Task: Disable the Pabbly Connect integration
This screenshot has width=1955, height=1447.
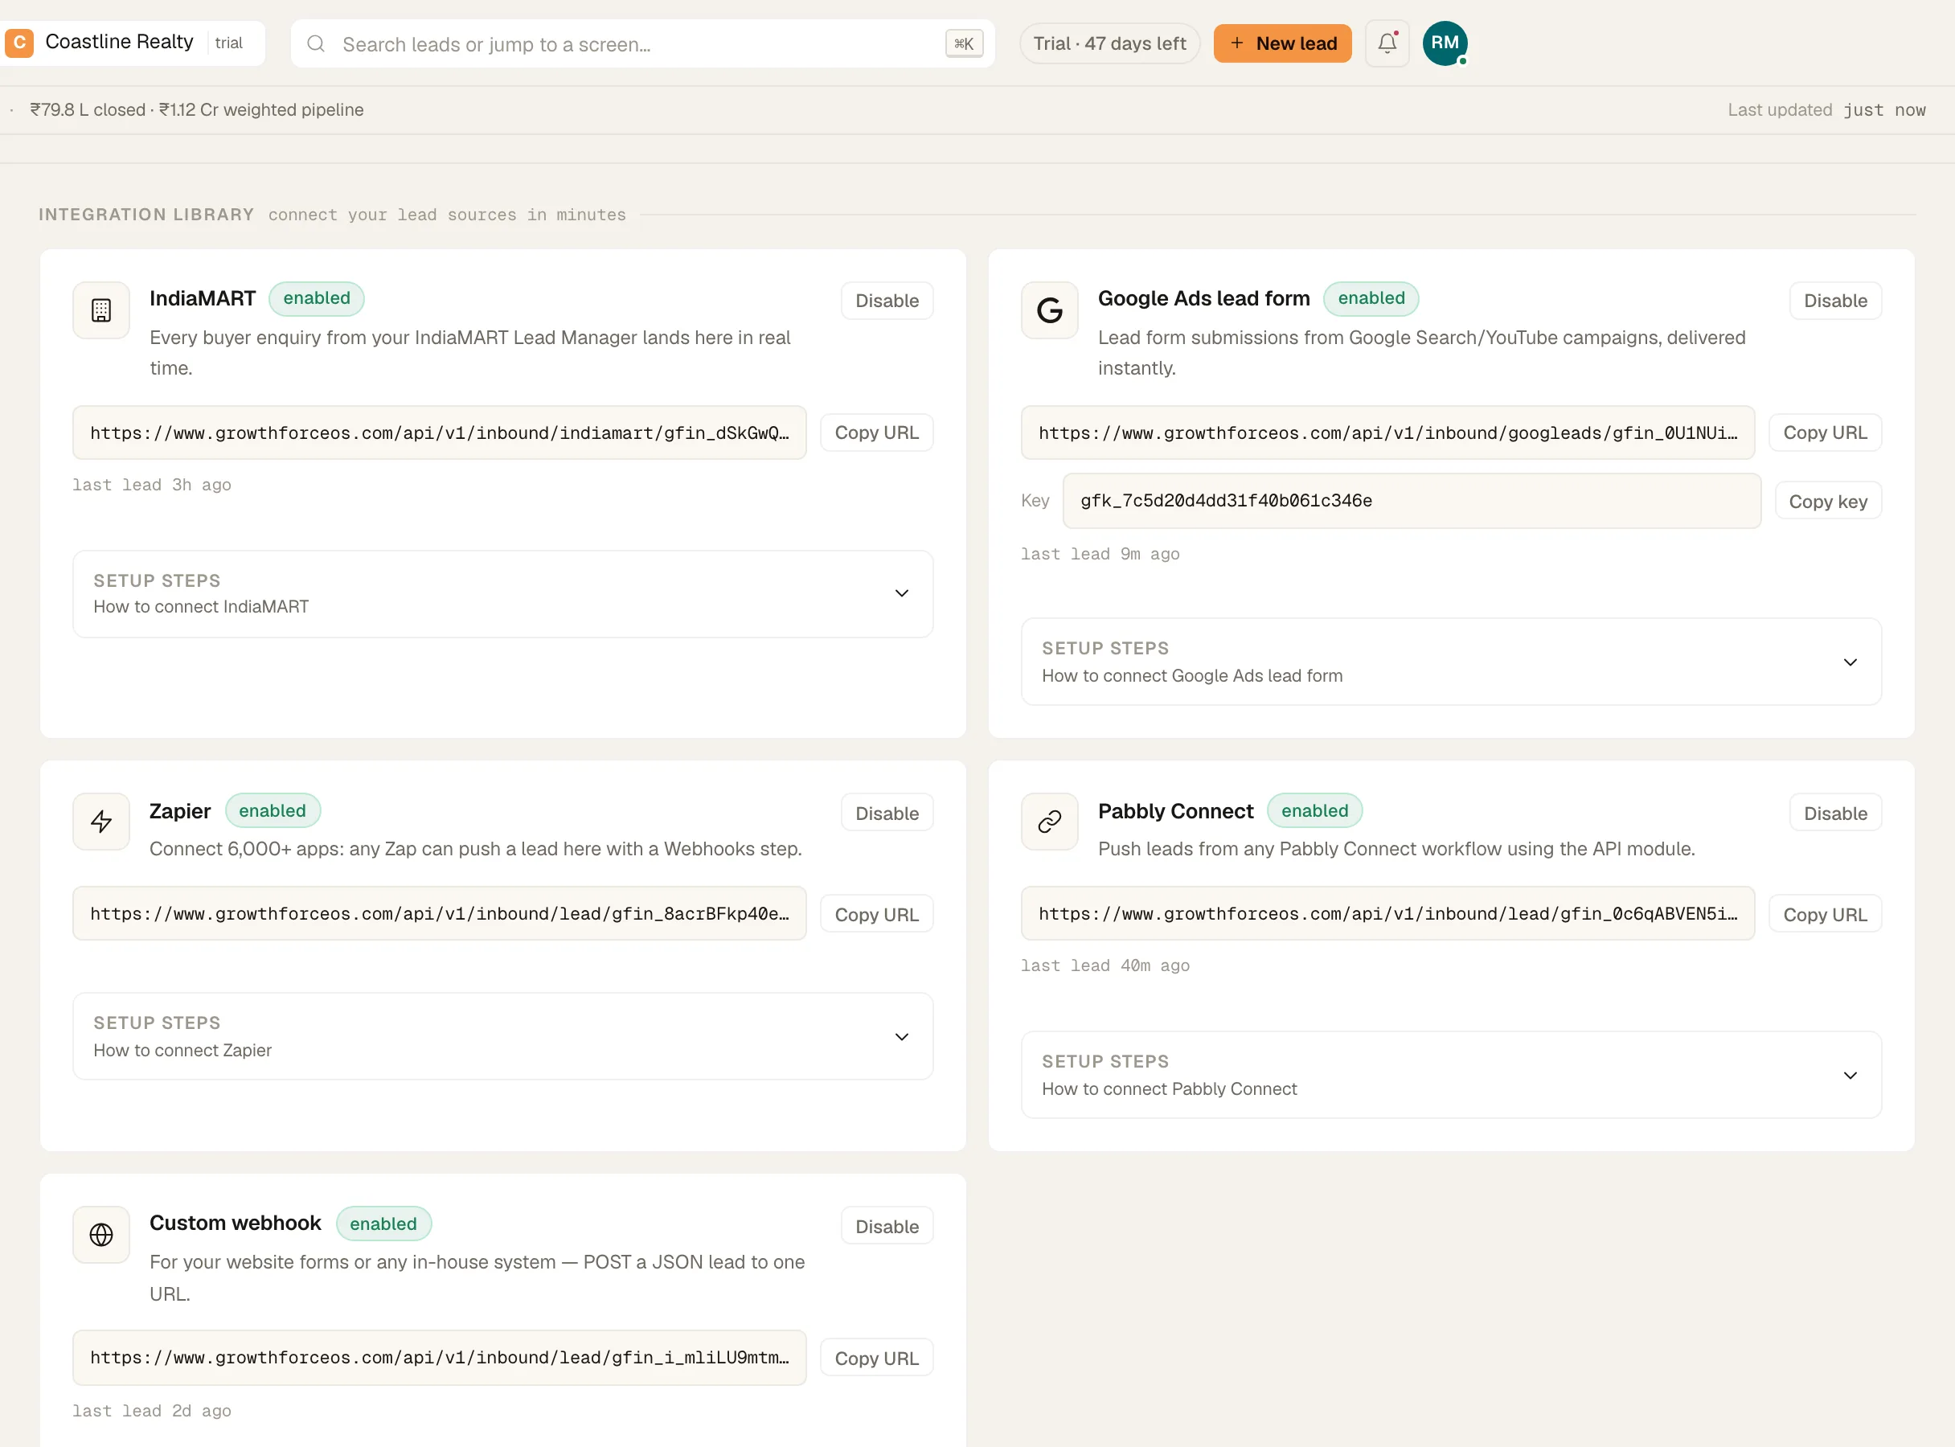Action: [x=1835, y=813]
